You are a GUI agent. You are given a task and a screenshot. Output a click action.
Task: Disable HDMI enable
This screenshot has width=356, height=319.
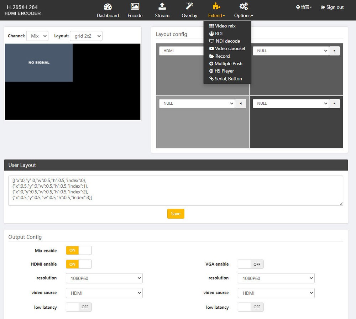click(x=78, y=264)
